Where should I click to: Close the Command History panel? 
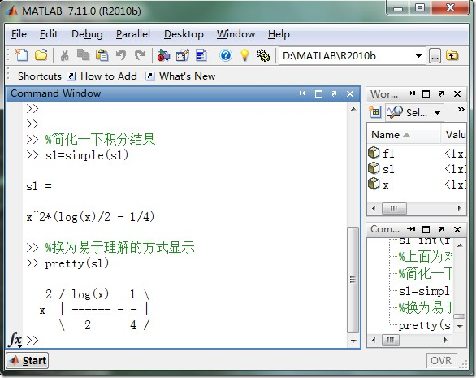click(457, 229)
